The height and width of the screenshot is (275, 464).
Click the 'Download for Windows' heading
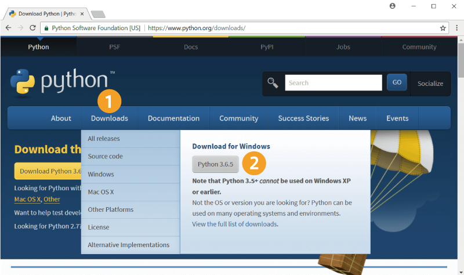click(231, 146)
